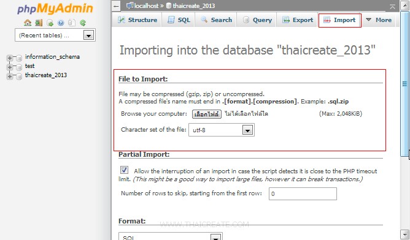The width and height of the screenshot is (410, 240).
Task: Collapse the navigation panel arrow button
Action: point(116,6)
